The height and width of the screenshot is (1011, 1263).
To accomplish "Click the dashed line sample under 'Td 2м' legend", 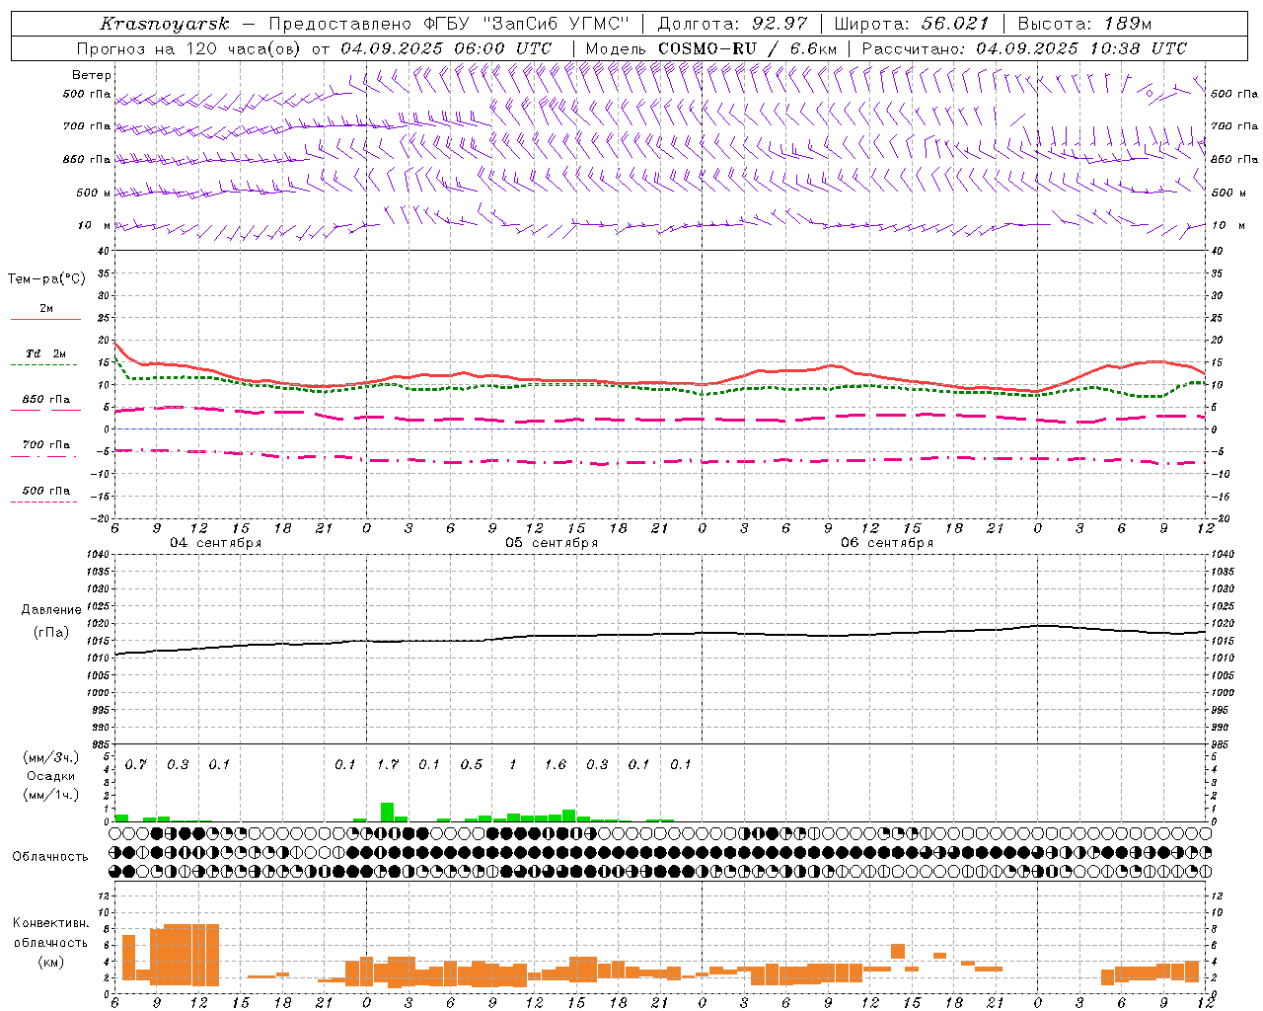I will (44, 365).
